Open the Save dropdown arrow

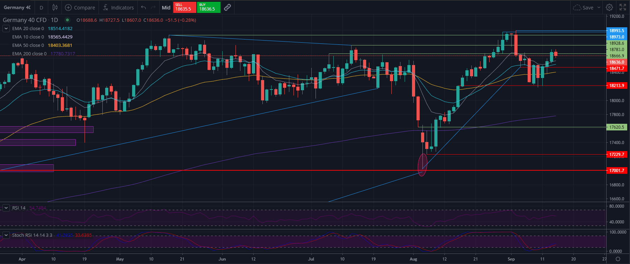pyautogui.click(x=599, y=7)
